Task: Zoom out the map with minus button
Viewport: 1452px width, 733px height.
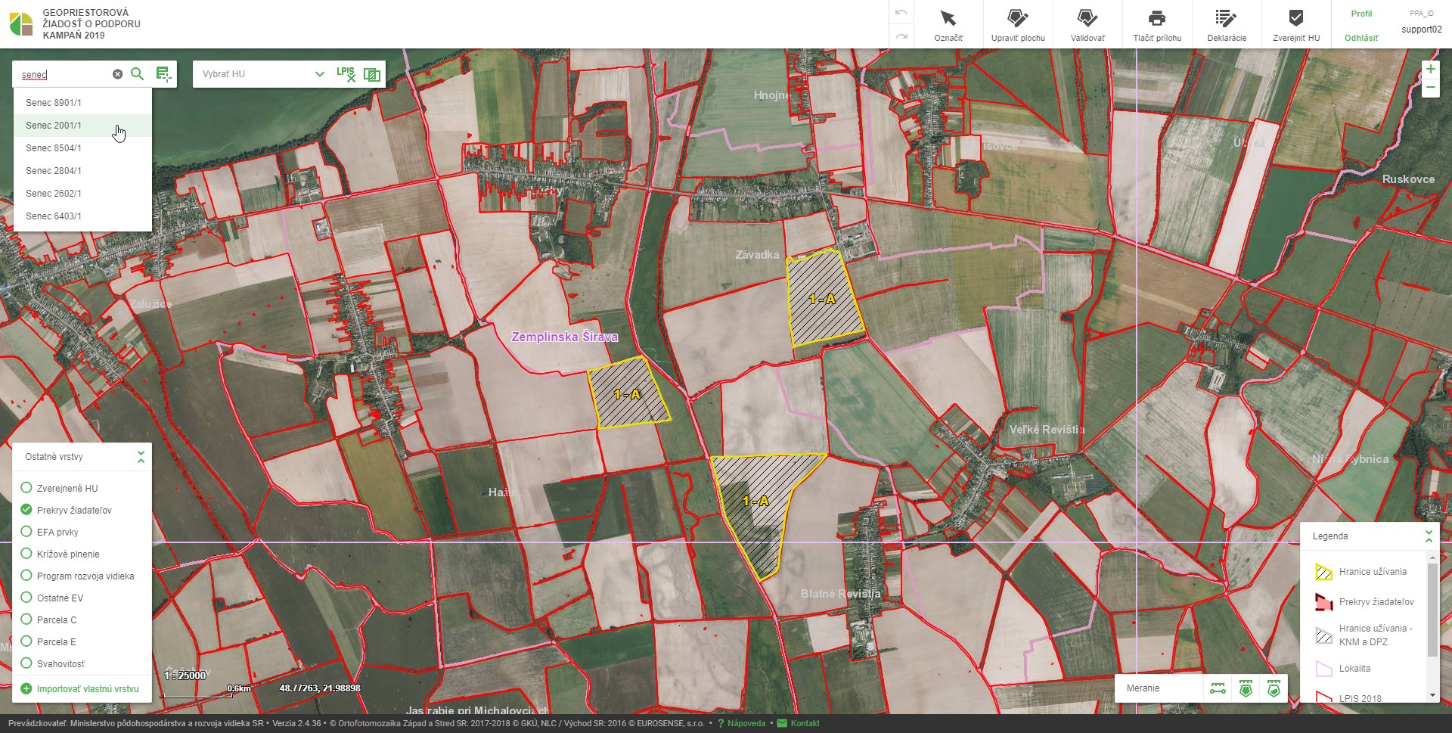Action: [x=1430, y=88]
